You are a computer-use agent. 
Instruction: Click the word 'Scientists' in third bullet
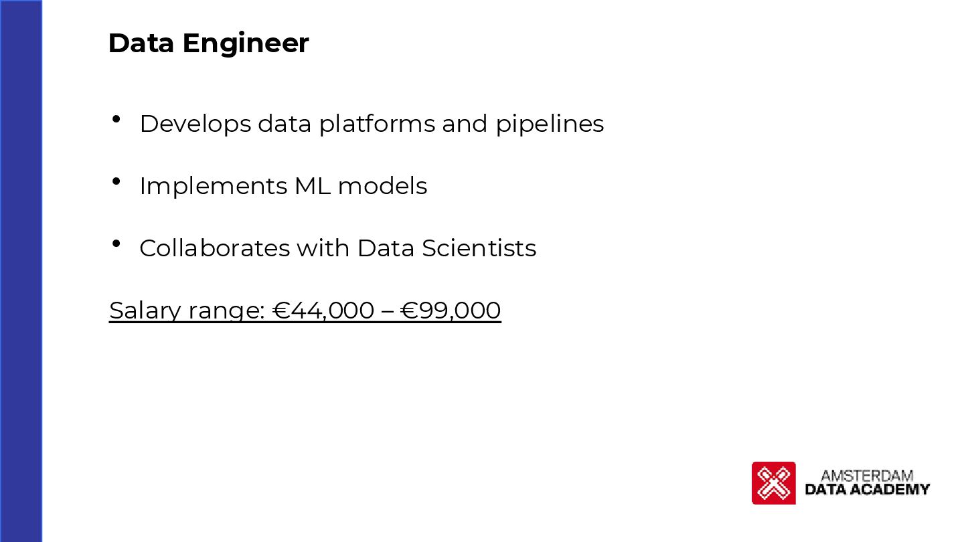(479, 248)
